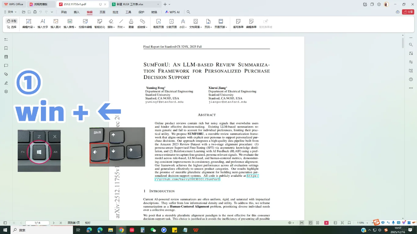Screen dimensions: 417x234
Task: Open the WPS AI tab
Action: click(172, 12)
